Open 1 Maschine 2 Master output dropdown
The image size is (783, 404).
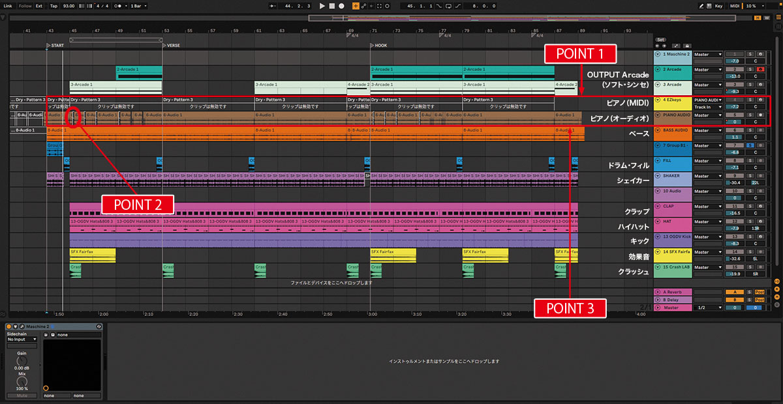point(708,54)
